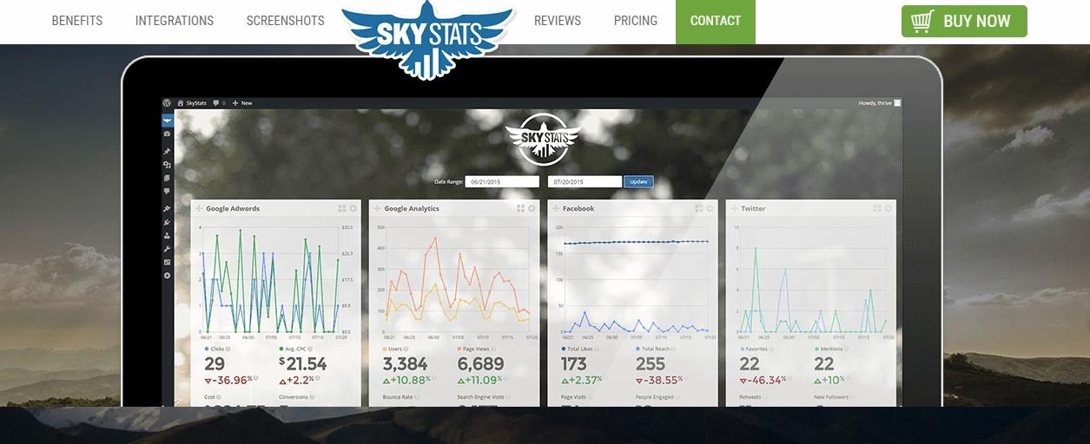
Task: Click the grid icon on Google Adwords card
Action: [342, 208]
